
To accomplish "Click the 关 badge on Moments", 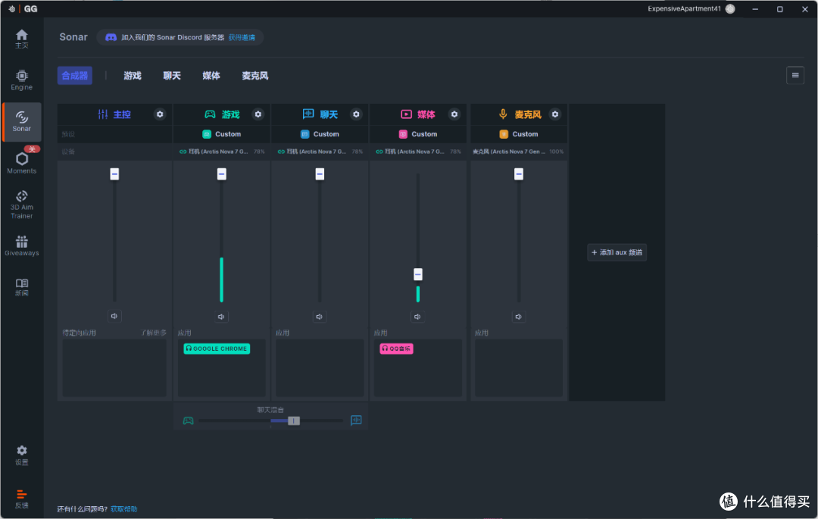I will tap(32, 149).
